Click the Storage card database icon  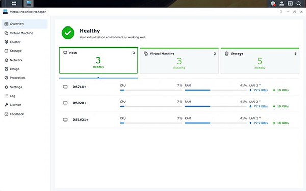[x=226, y=53]
